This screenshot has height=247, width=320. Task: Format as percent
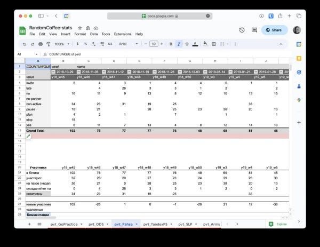[85, 44]
